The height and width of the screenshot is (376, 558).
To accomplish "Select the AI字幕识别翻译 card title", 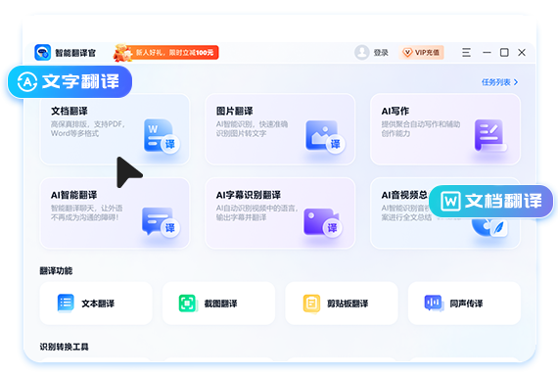I will (249, 195).
